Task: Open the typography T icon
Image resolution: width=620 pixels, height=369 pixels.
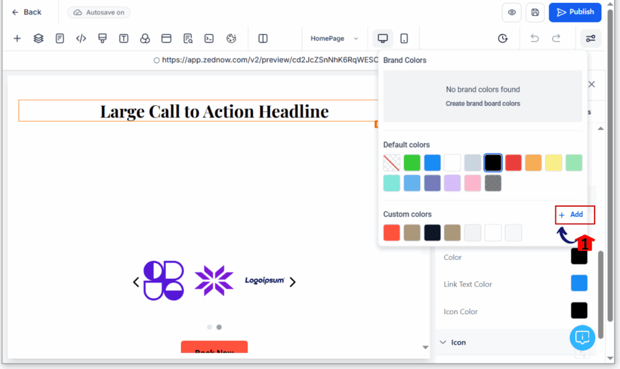Action: pyautogui.click(x=124, y=38)
